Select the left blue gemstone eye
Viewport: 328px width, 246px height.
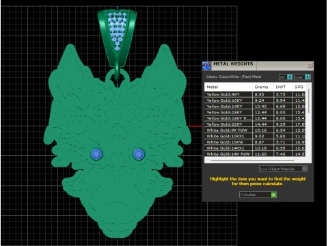[96, 154]
